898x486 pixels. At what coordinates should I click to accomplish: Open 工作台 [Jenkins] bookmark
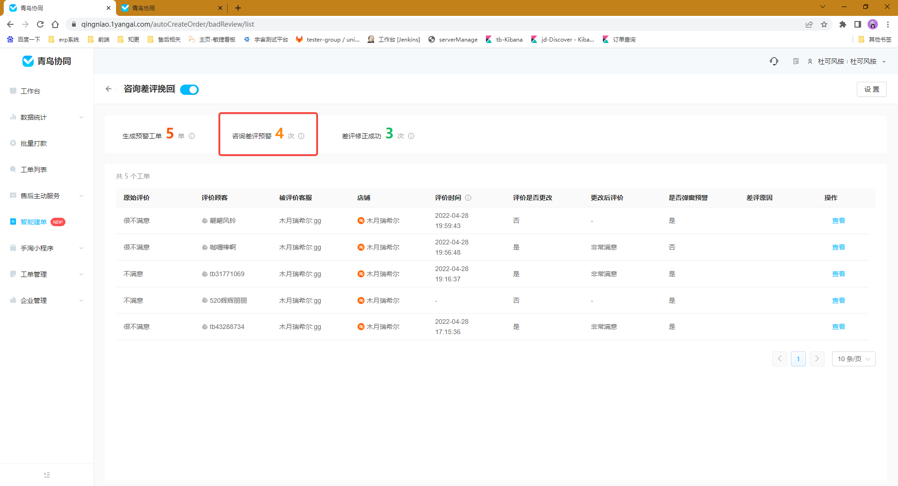tap(394, 40)
